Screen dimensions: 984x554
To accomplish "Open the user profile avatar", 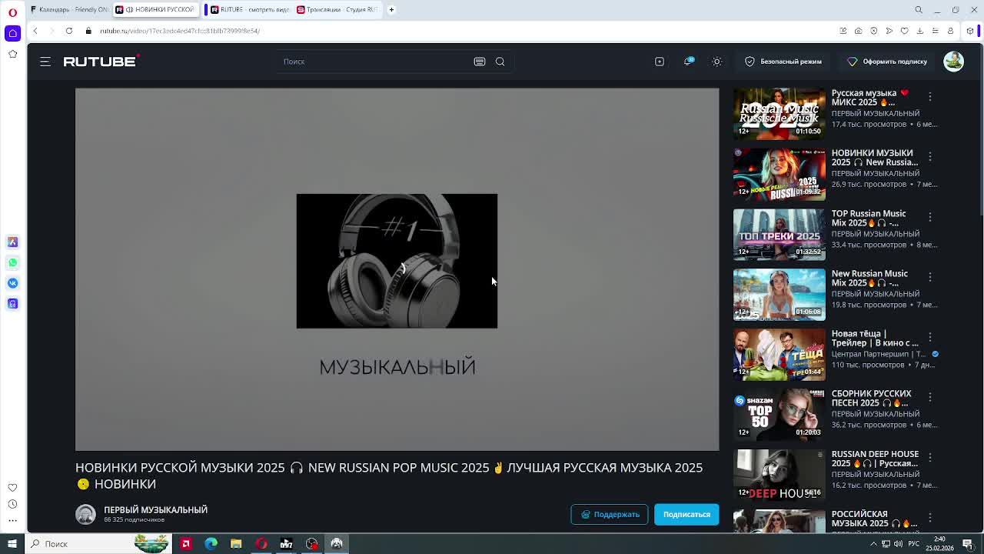I will [x=953, y=62].
